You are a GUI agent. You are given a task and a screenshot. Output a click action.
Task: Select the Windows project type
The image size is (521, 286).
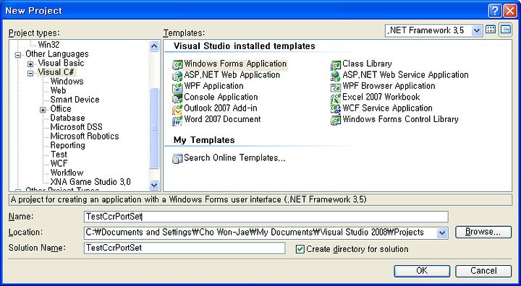(x=67, y=82)
